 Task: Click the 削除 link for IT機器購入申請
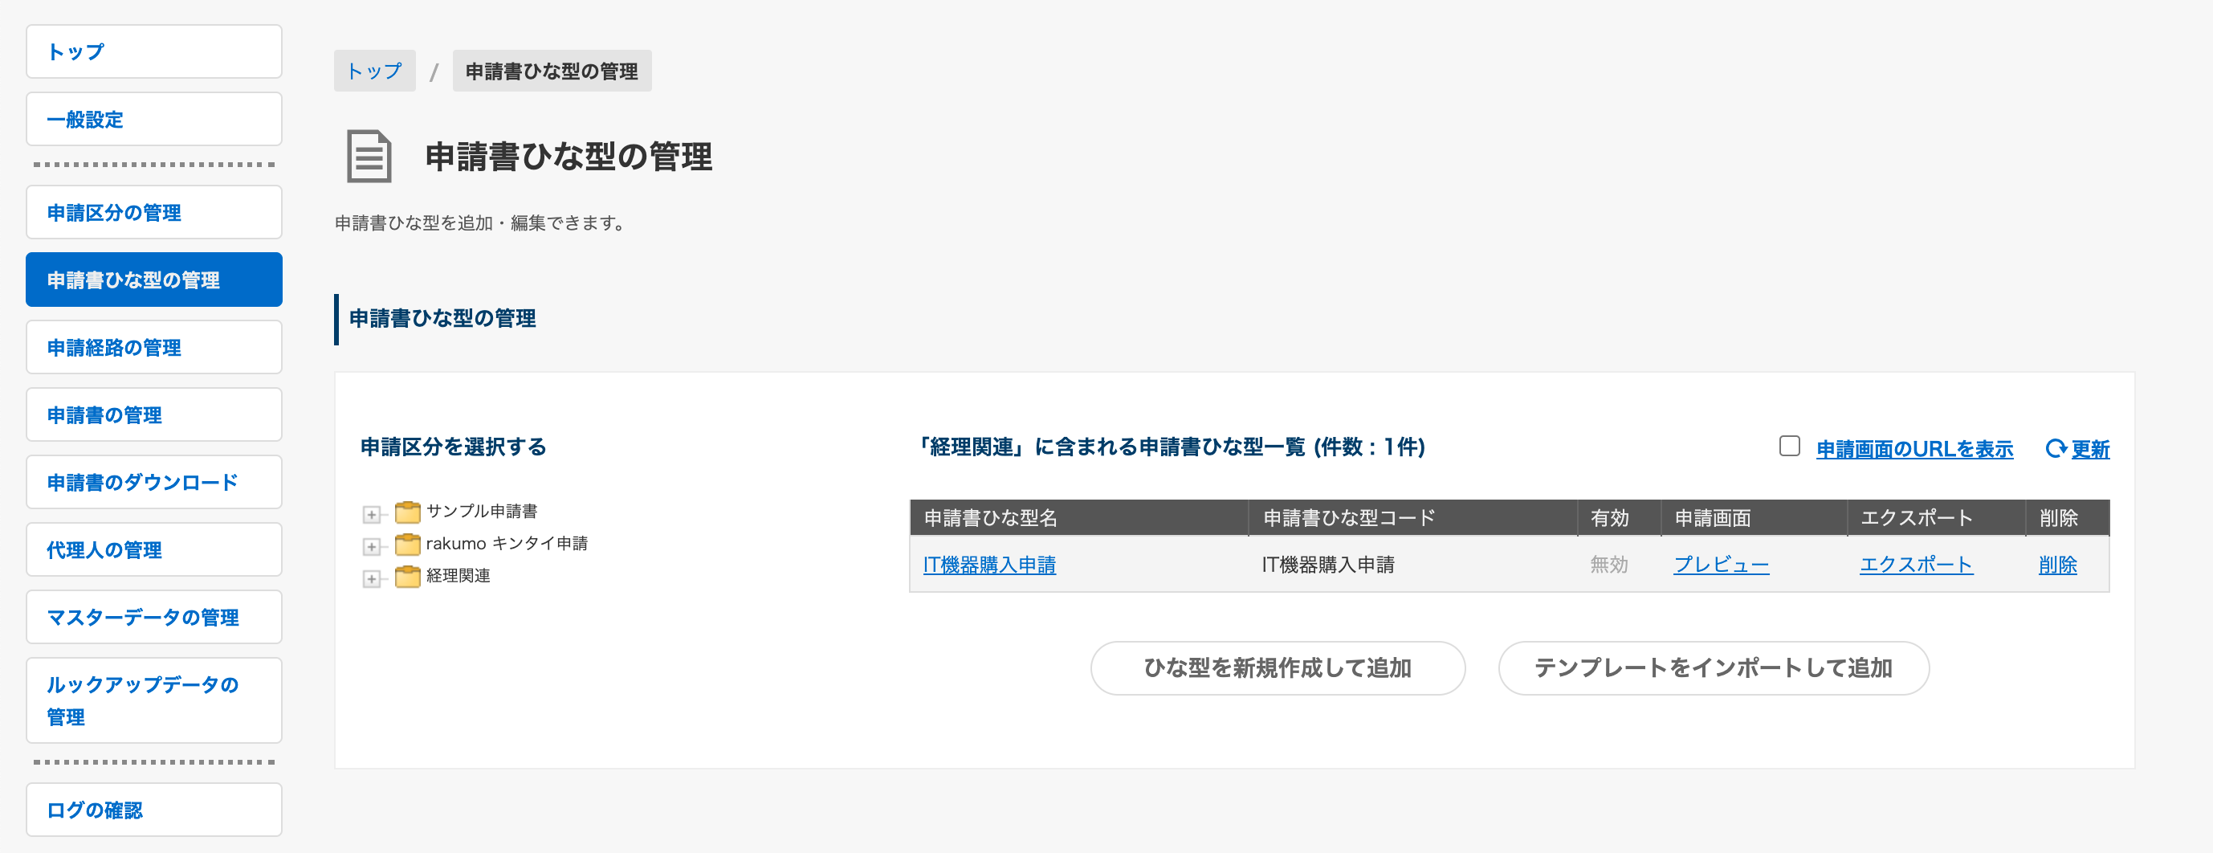[2057, 565]
